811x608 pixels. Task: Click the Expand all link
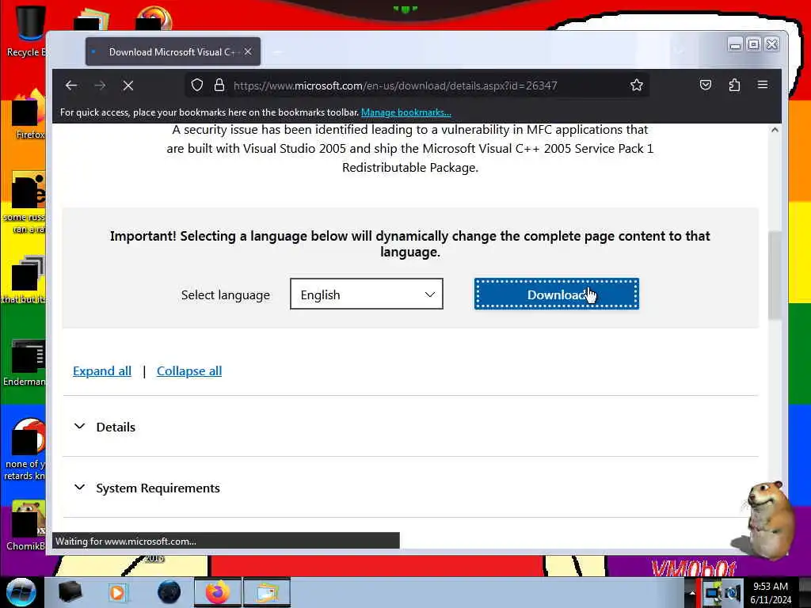[x=102, y=370]
